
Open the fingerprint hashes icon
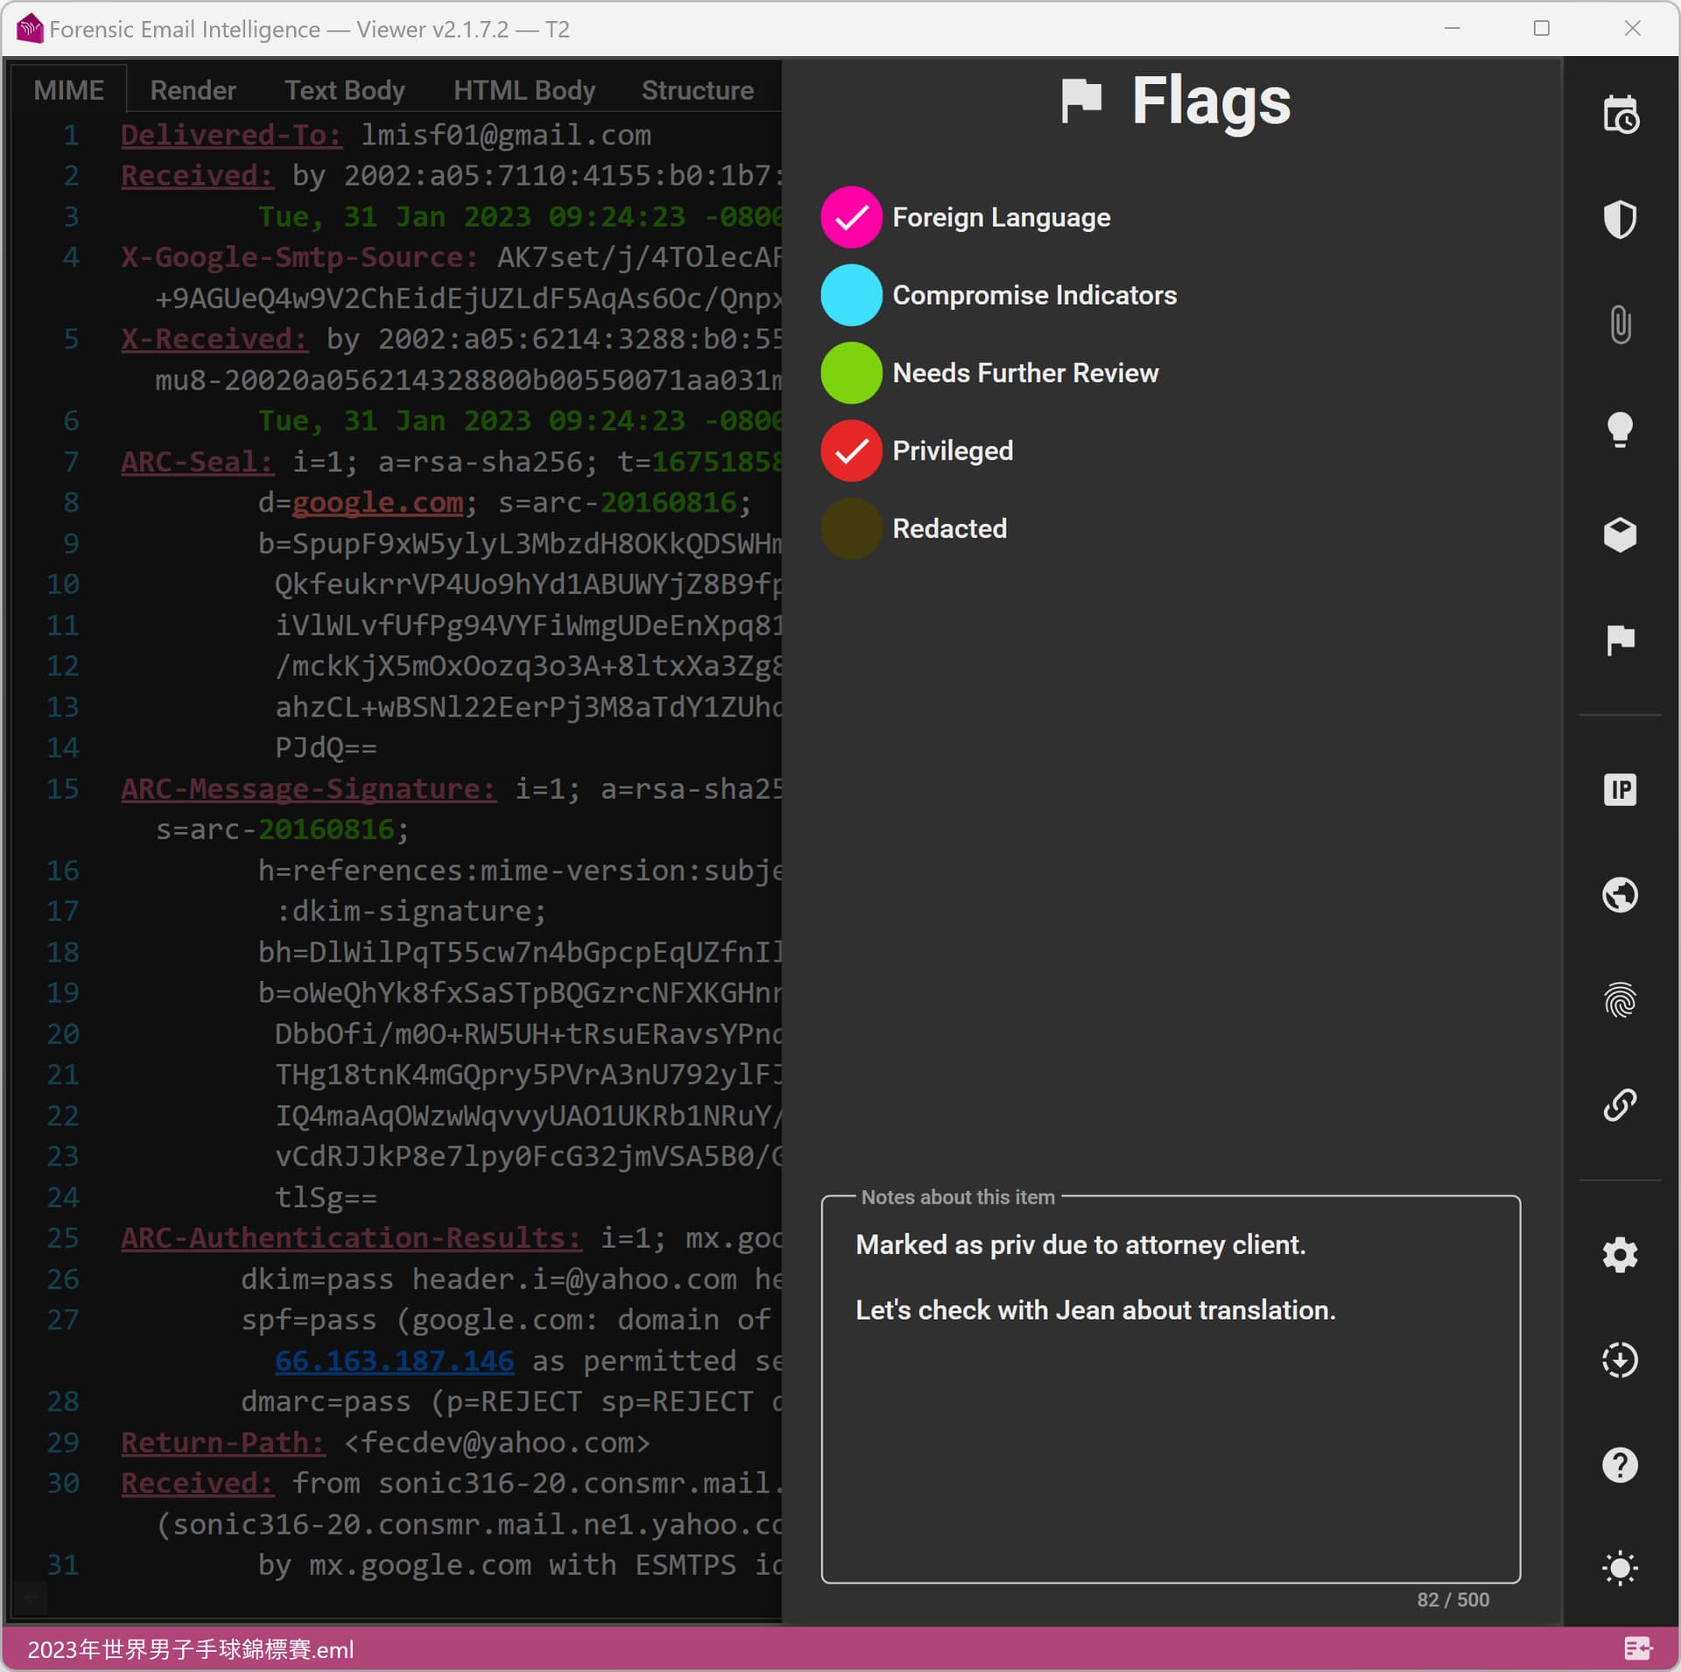pyautogui.click(x=1619, y=999)
